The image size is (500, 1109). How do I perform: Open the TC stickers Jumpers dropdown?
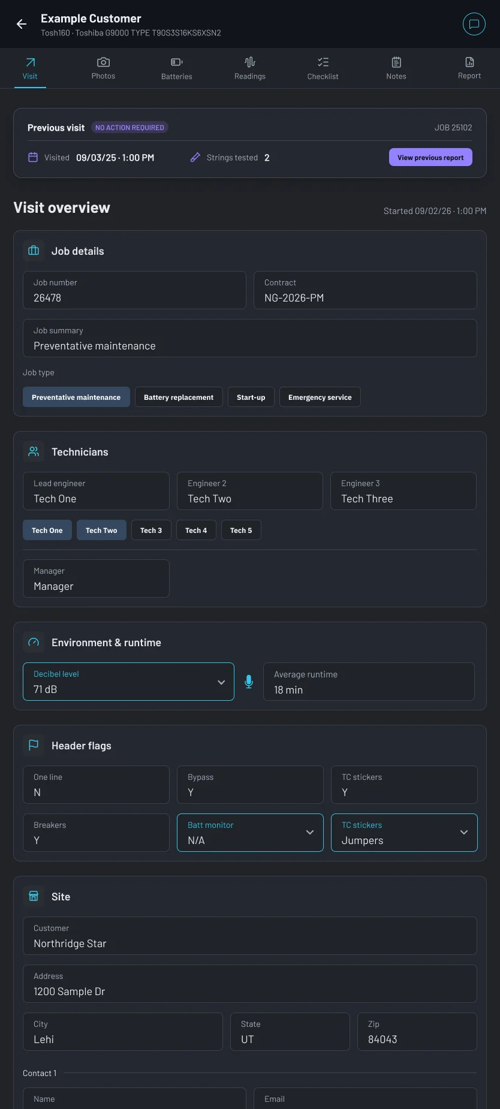(404, 833)
